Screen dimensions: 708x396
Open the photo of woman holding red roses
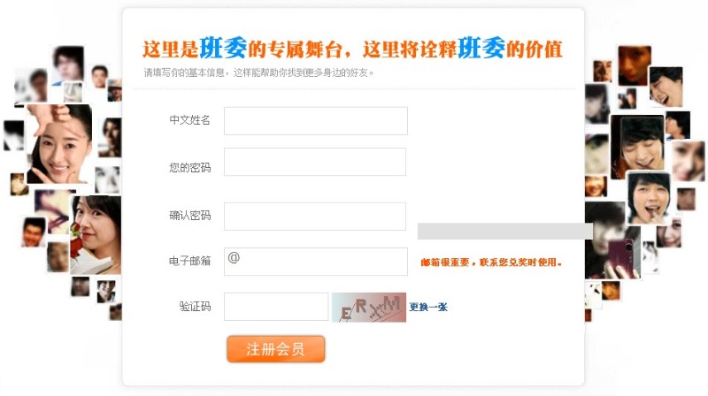pos(96,235)
